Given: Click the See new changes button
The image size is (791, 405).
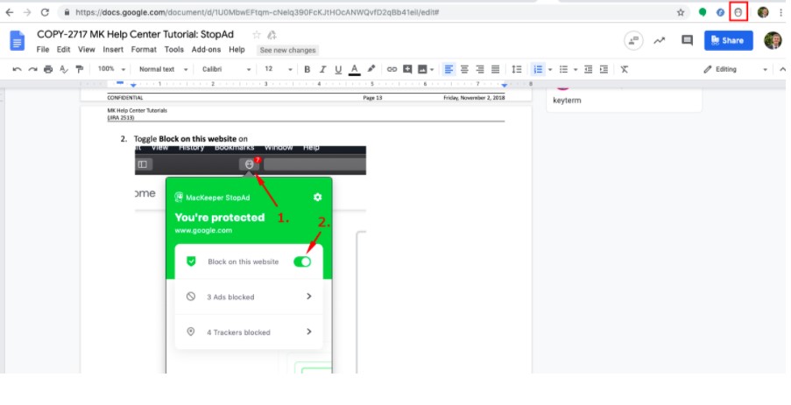Looking at the screenshot, I should pyautogui.click(x=287, y=50).
